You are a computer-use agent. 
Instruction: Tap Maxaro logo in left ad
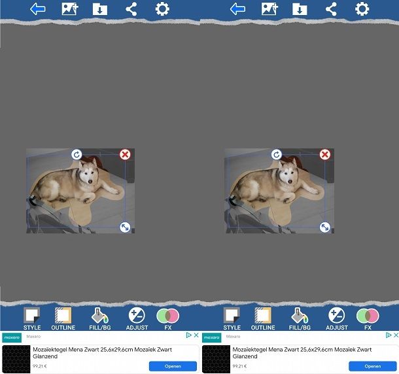point(12,337)
